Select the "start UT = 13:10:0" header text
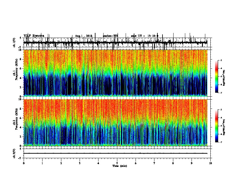This screenshot has height=183, width=237. coord(145,36)
